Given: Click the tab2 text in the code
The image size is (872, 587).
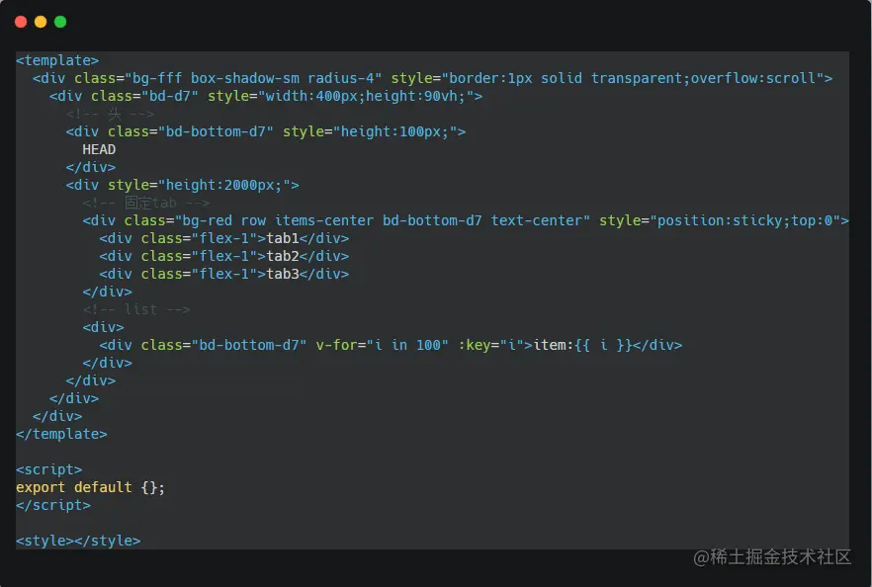Looking at the screenshot, I should [x=283, y=256].
